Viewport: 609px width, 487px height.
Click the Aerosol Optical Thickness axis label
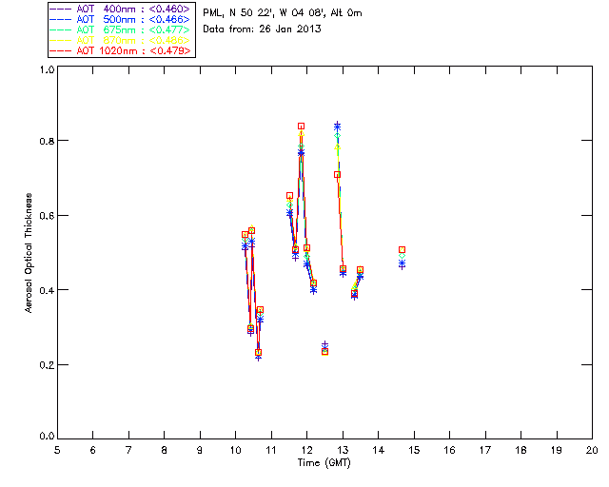pyautogui.click(x=29, y=253)
